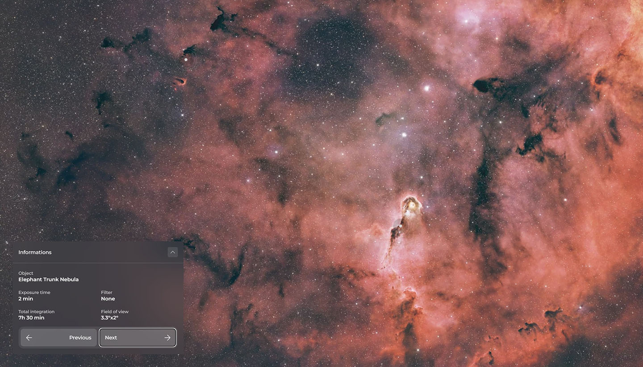Viewport: 643px width, 367px height.
Task: Collapse the Informations panel with the chevron
Action: pos(172,252)
